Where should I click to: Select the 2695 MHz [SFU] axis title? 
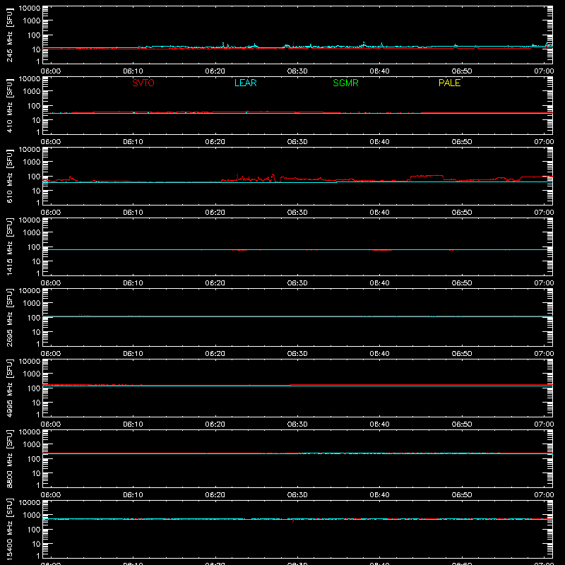pos(9,317)
